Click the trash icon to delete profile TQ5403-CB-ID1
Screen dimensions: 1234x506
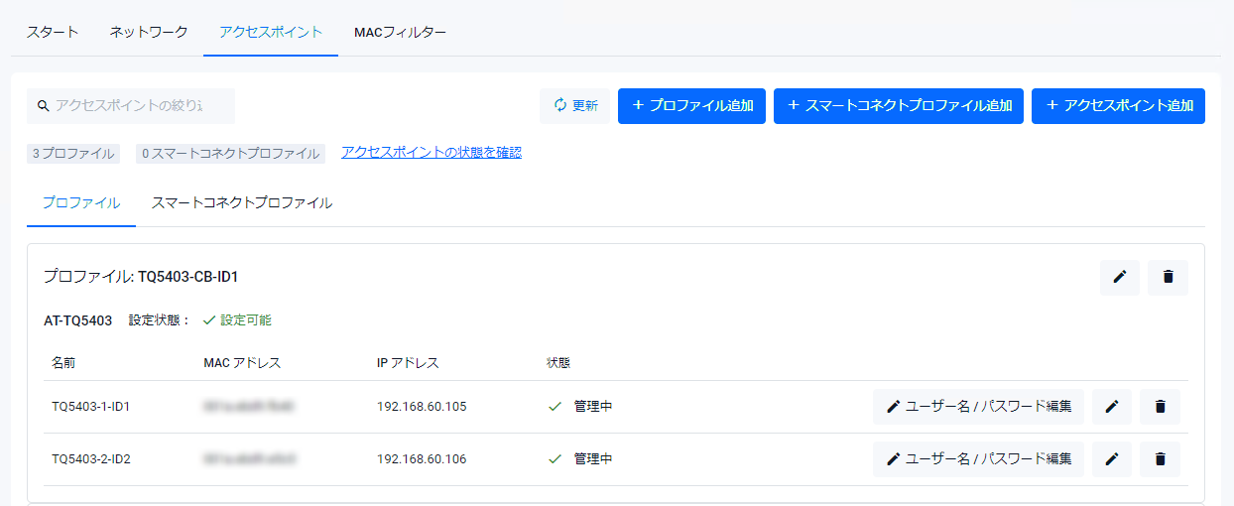(x=1168, y=278)
